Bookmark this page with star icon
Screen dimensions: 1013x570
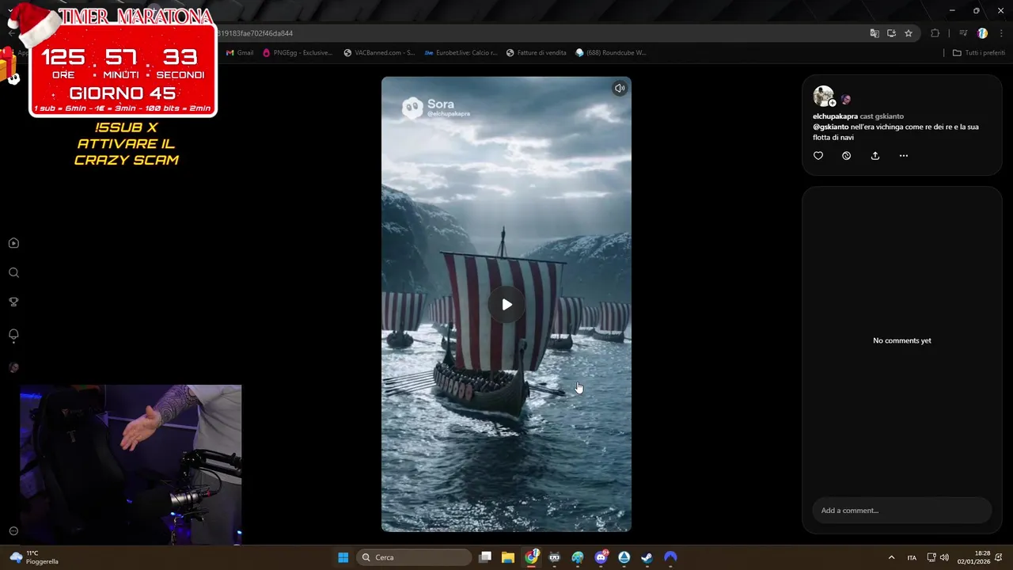tap(909, 33)
